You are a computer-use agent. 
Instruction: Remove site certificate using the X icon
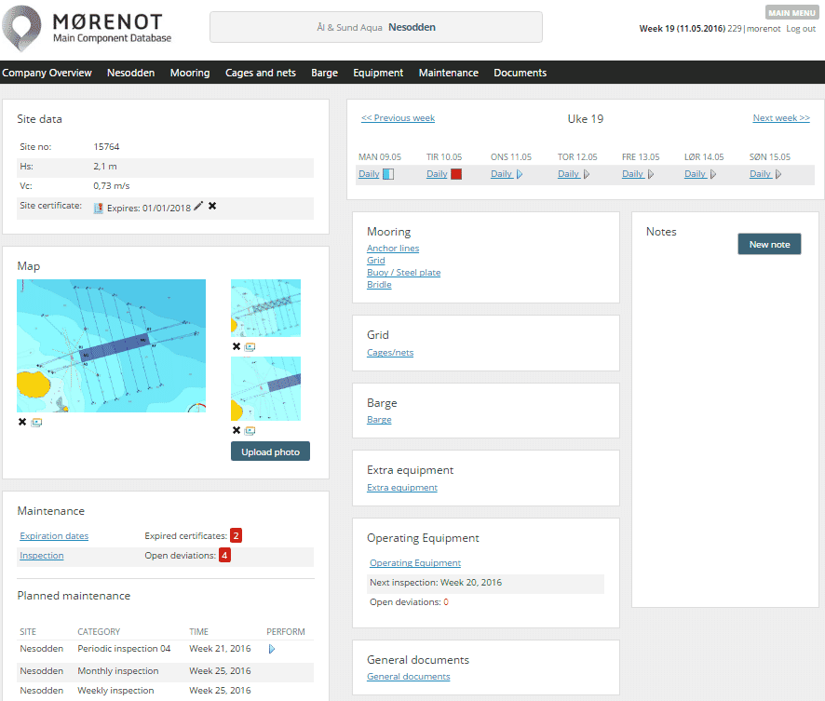pyautogui.click(x=211, y=207)
